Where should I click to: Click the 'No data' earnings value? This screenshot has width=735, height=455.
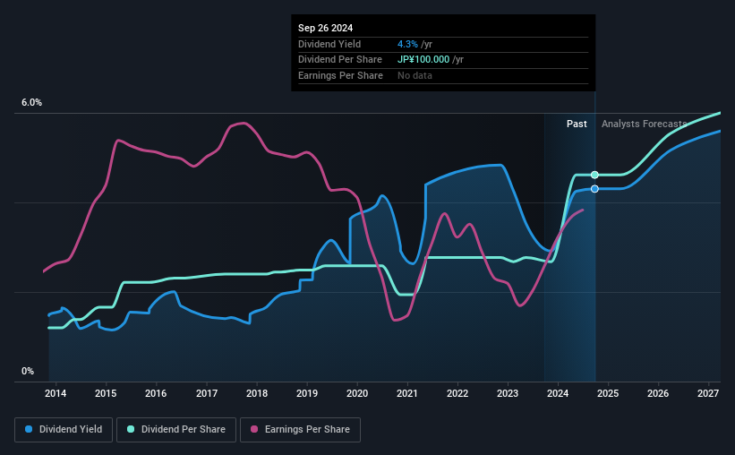click(x=415, y=75)
